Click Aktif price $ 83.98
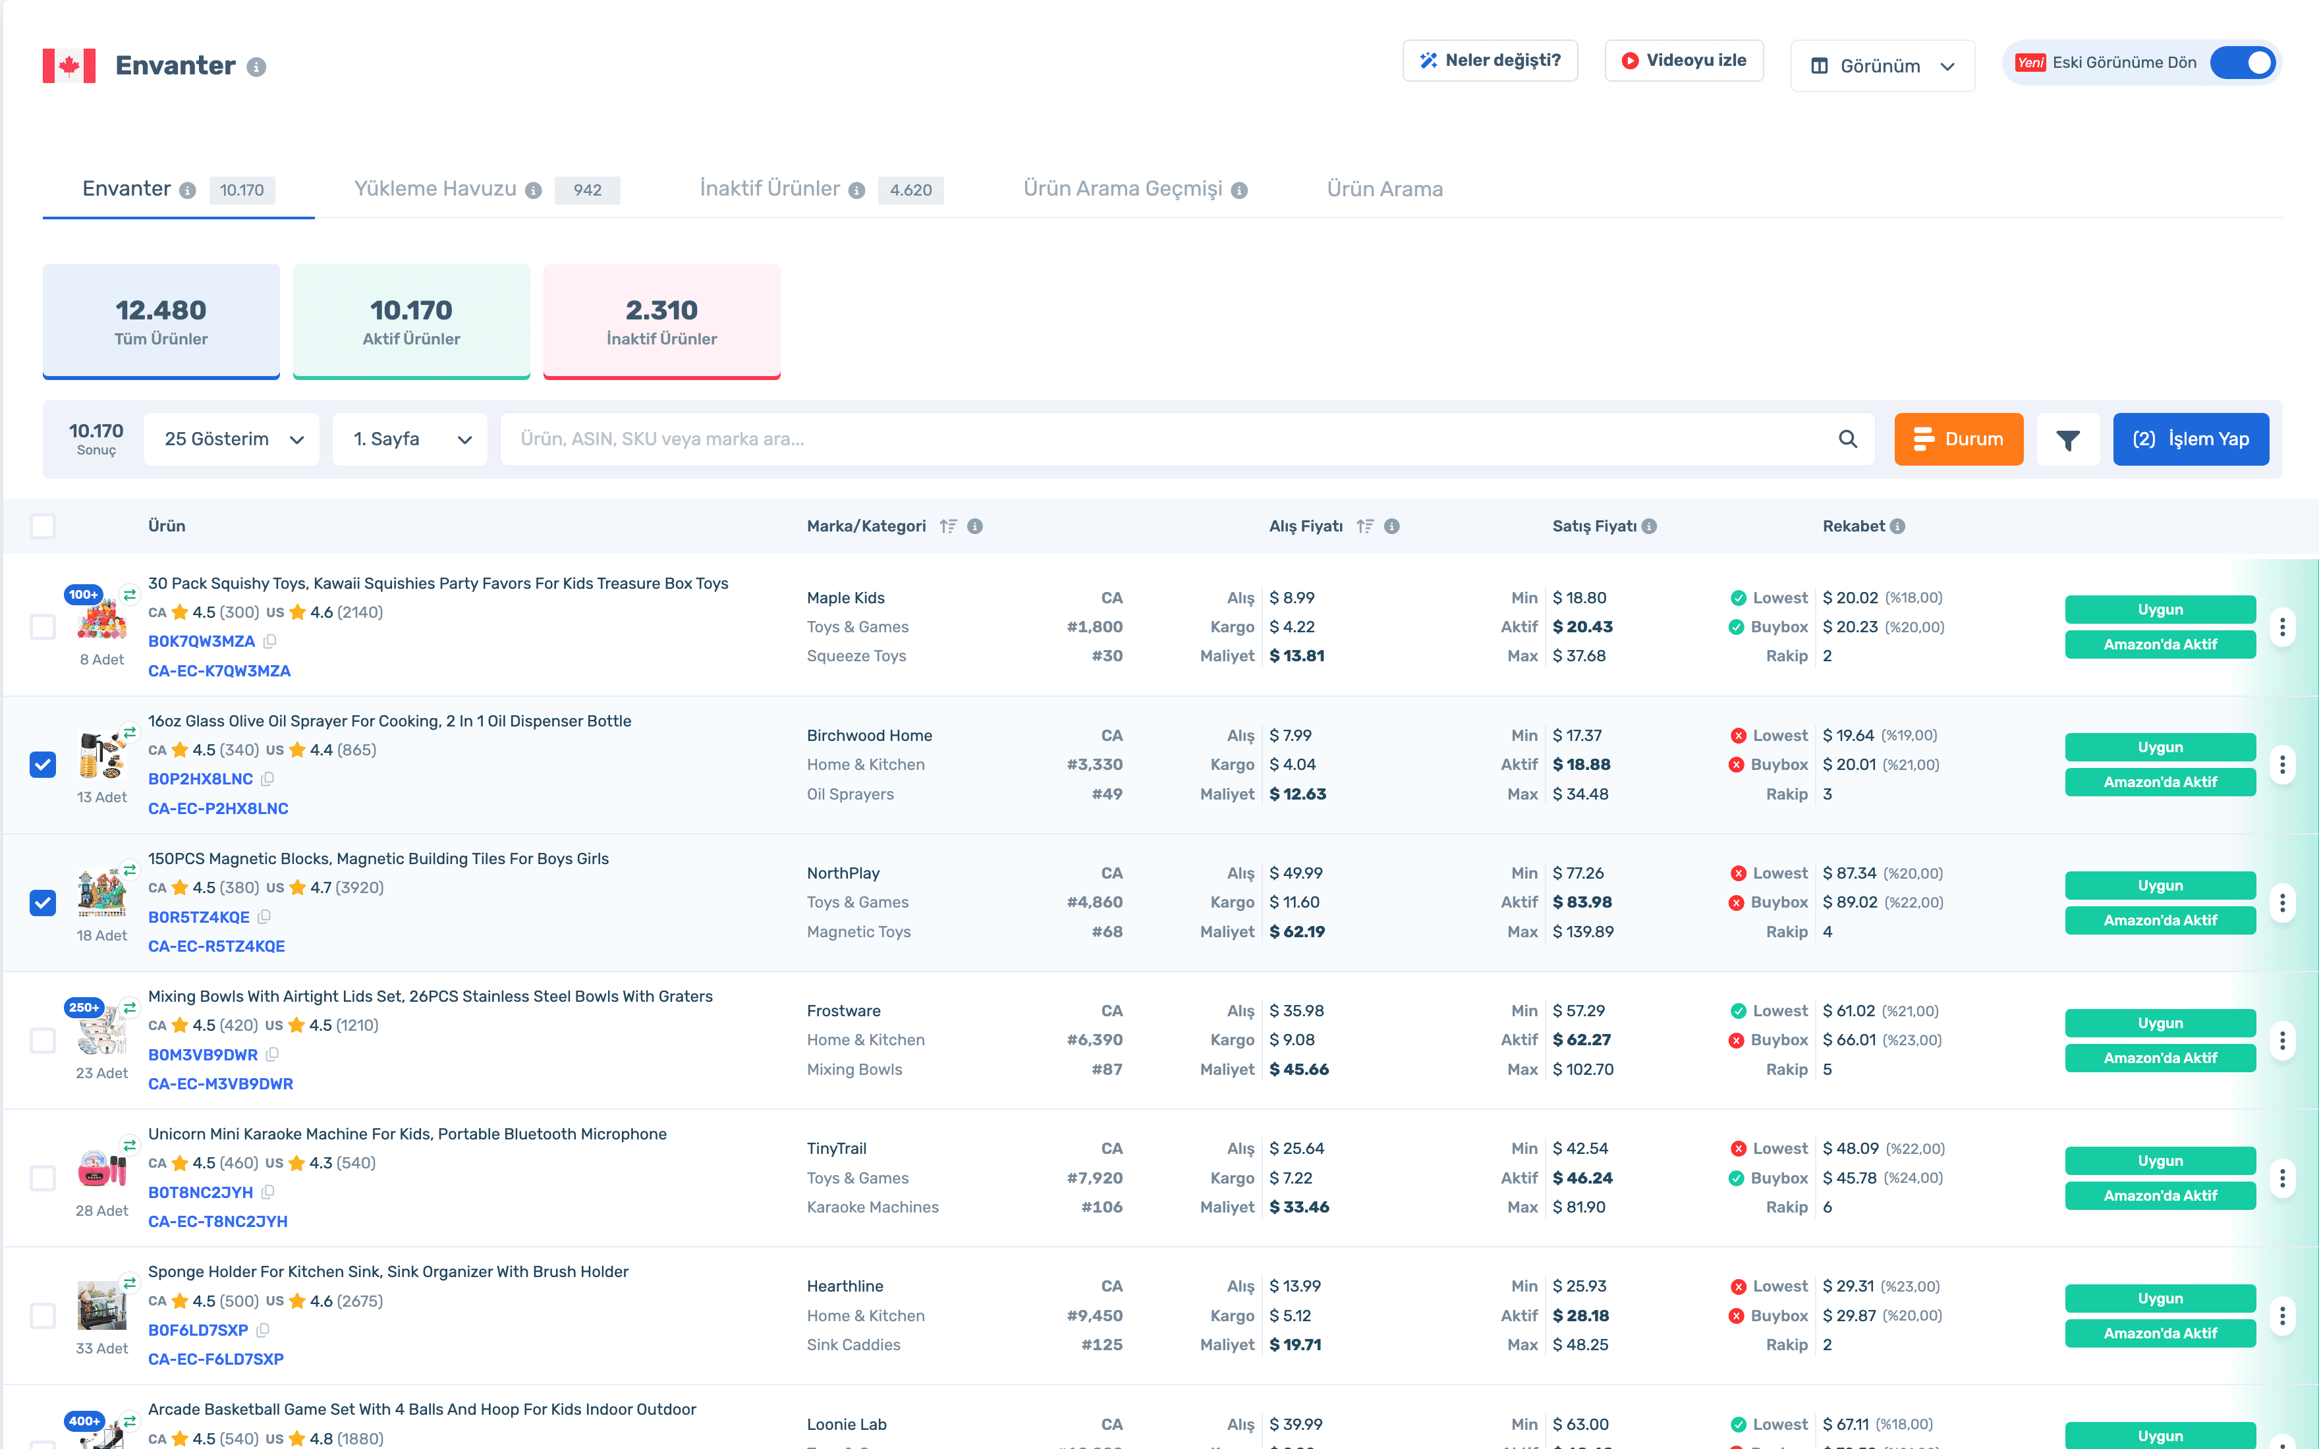The height and width of the screenshot is (1449, 2319). 1582,903
